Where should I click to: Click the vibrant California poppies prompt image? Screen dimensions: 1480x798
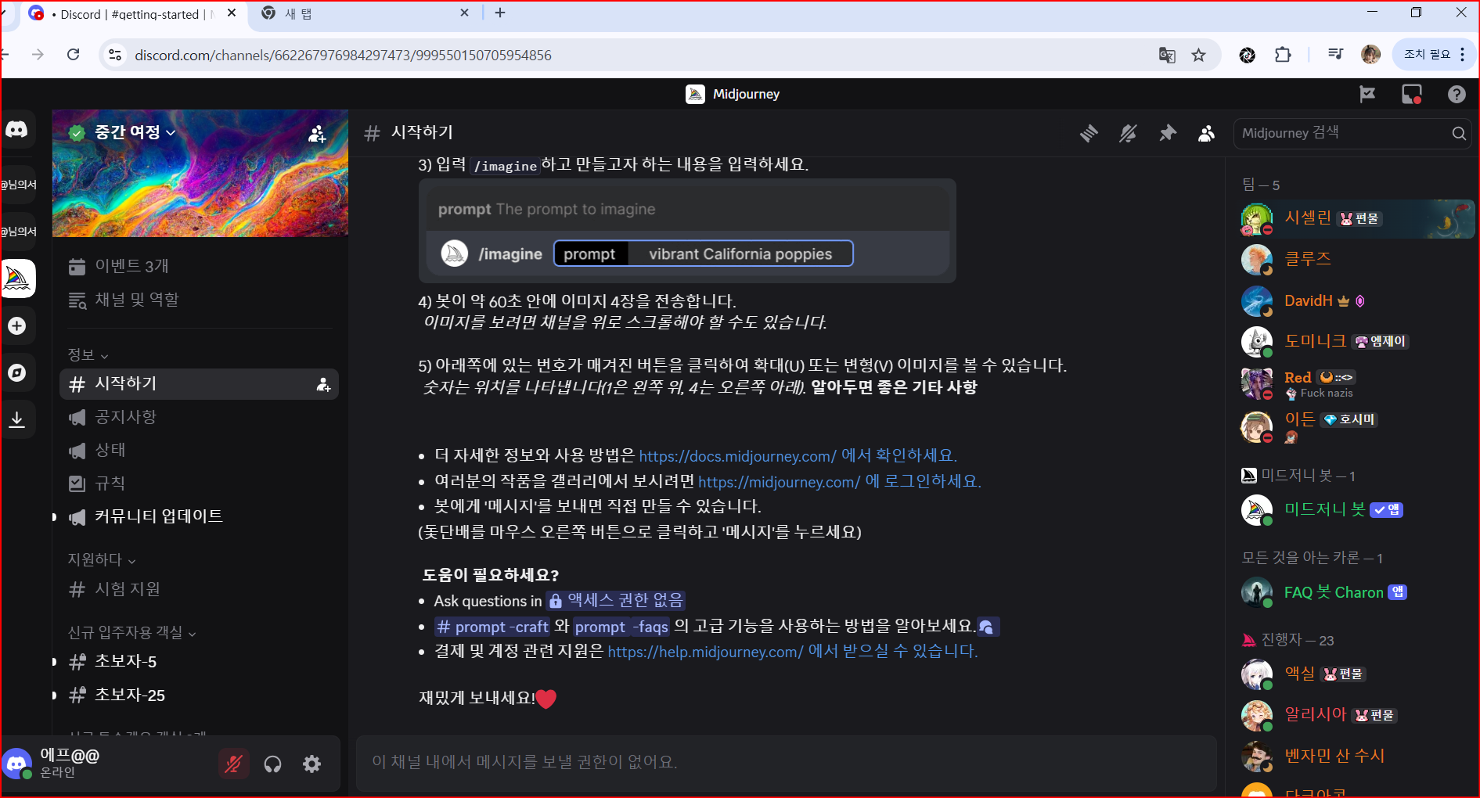[687, 231]
